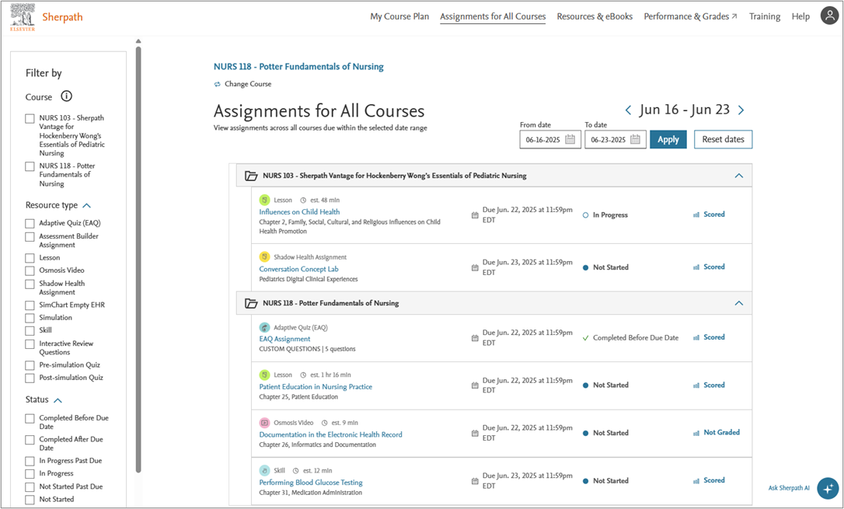Collapse the NURS 103 course section
Viewport: 844px width, 509px height.
pyautogui.click(x=738, y=176)
